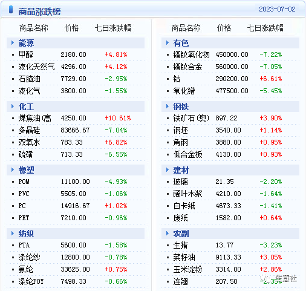
Task: Click the +6.61% change value
Action: click(x=271, y=79)
